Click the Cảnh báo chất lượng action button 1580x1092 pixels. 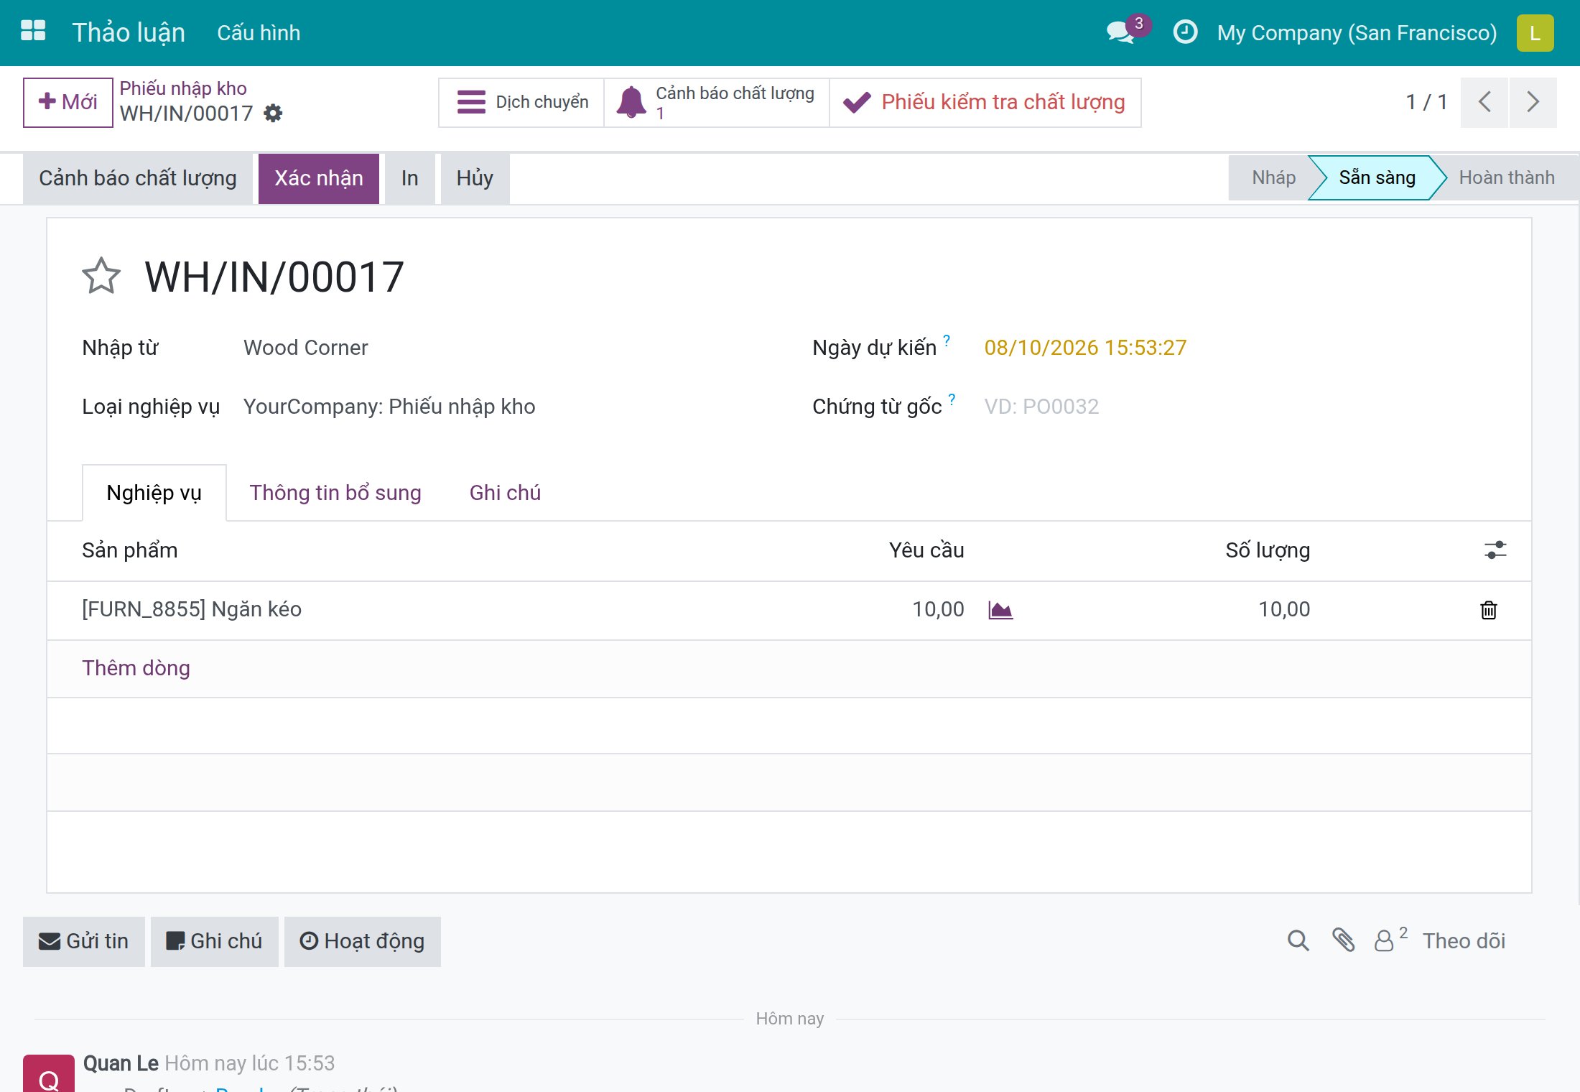pos(138,178)
